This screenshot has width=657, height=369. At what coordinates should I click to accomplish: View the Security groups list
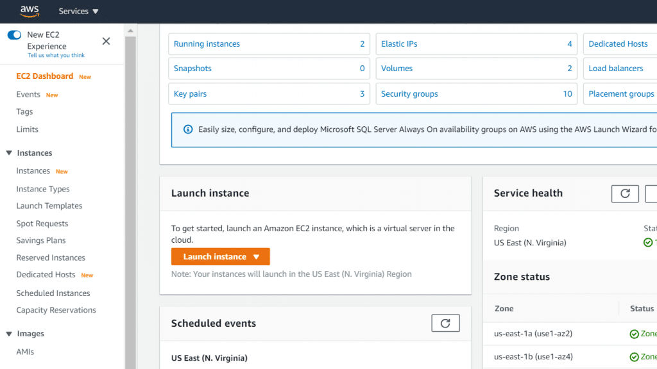(409, 93)
